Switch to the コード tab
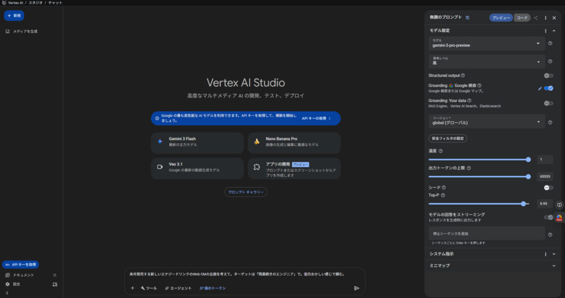 [x=522, y=18]
